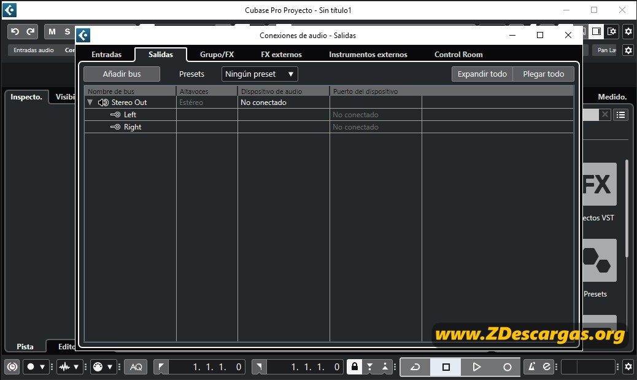
Task: Open the transport bar setup gear
Action: tap(628, 367)
